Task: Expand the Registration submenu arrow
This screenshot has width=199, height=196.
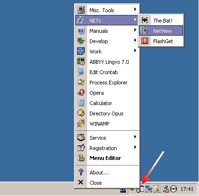Action: [x=135, y=147]
